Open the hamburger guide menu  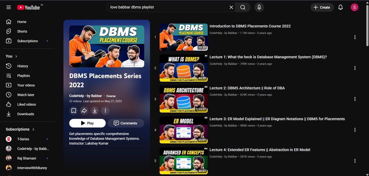click(9, 7)
